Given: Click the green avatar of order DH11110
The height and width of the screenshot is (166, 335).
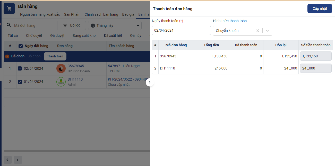Looking at the screenshot, I should (x=61, y=82).
